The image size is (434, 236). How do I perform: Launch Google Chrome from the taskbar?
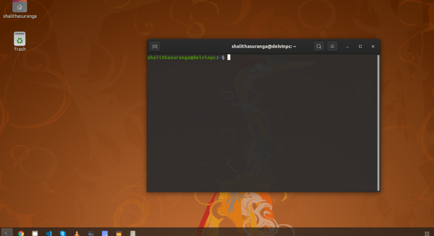point(21,232)
